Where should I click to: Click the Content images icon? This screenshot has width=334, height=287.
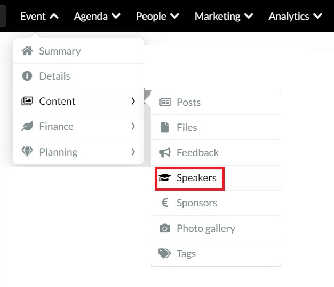tap(27, 101)
